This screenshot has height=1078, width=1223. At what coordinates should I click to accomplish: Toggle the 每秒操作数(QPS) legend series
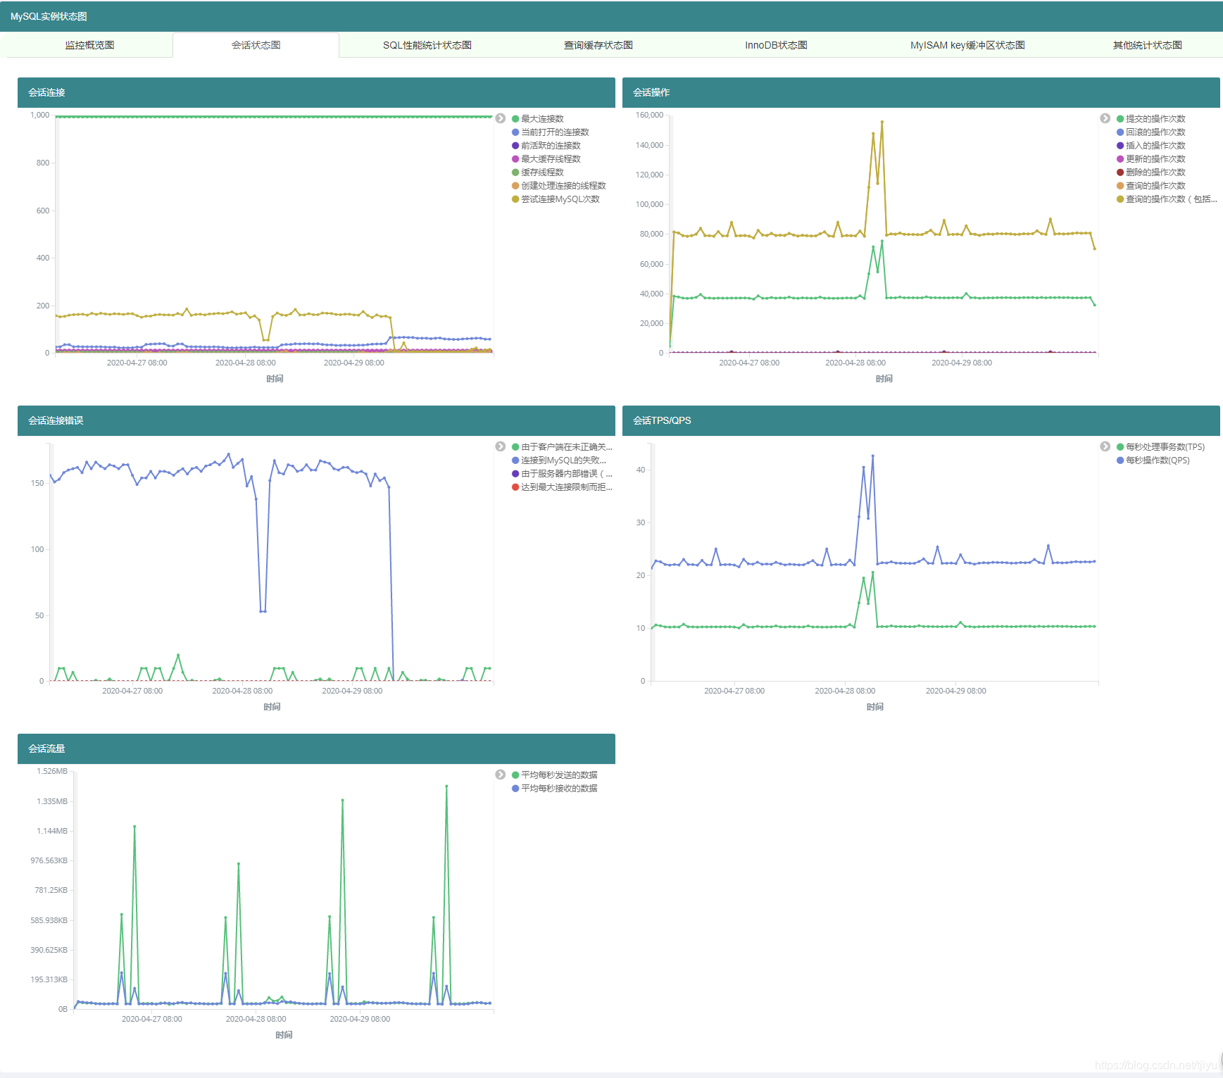click(x=1153, y=460)
